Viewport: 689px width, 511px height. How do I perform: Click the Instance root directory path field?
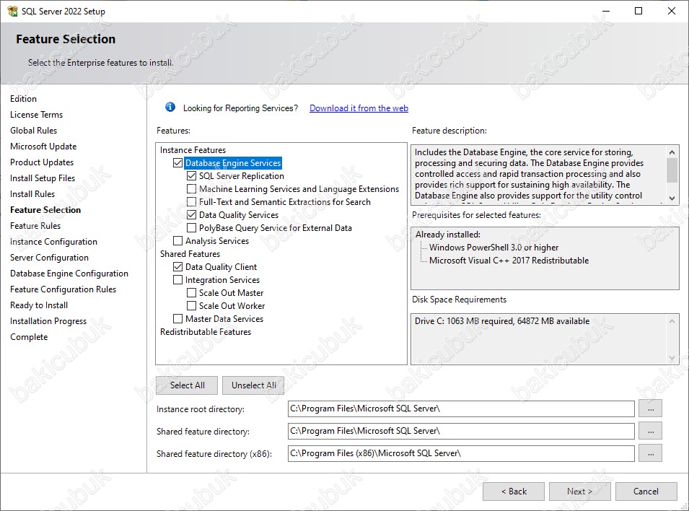pyautogui.click(x=461, y=409)
